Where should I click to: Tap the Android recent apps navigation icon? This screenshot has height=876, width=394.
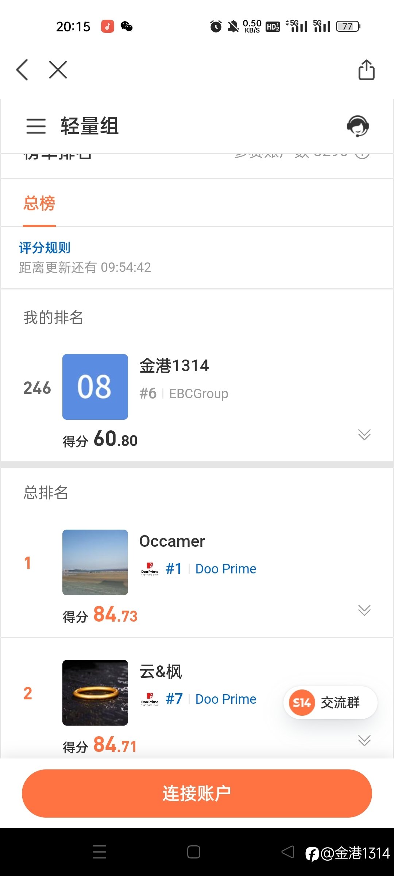click(100, 852)
